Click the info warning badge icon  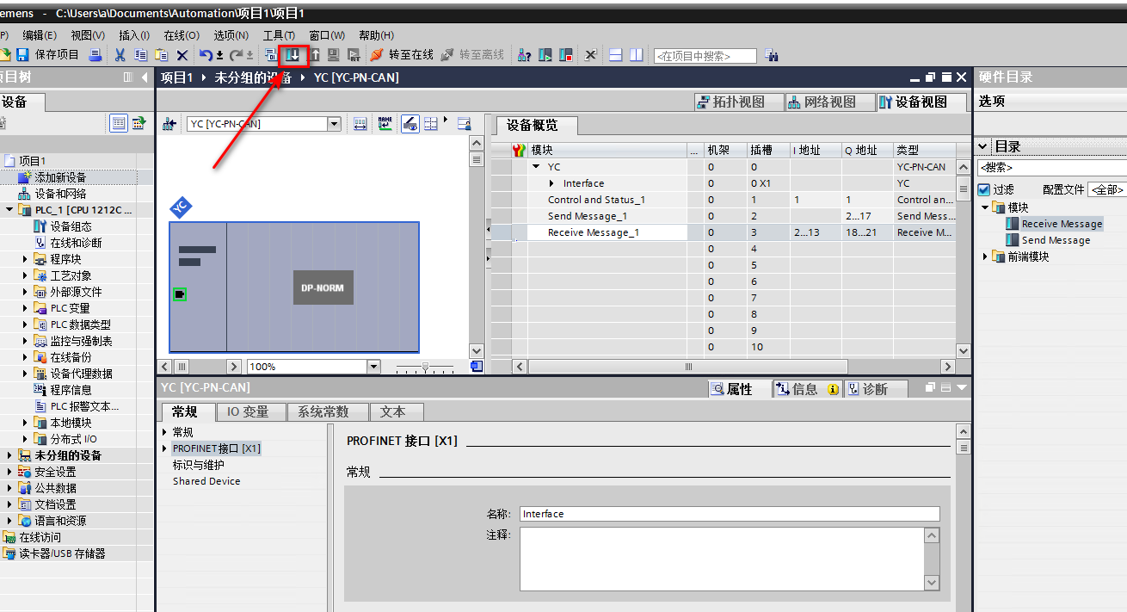pyautogui.click(x=833, y=389)
